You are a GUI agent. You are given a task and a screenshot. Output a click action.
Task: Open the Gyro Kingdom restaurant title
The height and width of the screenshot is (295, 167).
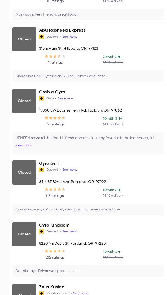54,225
